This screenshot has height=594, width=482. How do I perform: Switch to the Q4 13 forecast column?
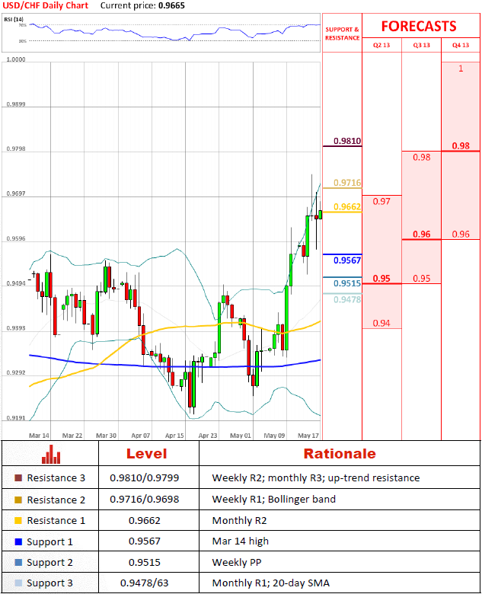click(x=461, y=45)
